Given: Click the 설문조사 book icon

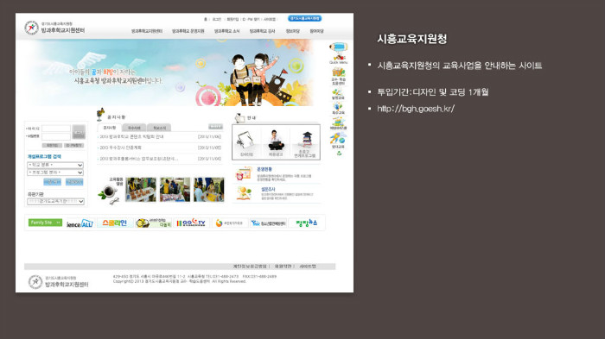Looking at the screenshot, I should (x=244, y=193).
